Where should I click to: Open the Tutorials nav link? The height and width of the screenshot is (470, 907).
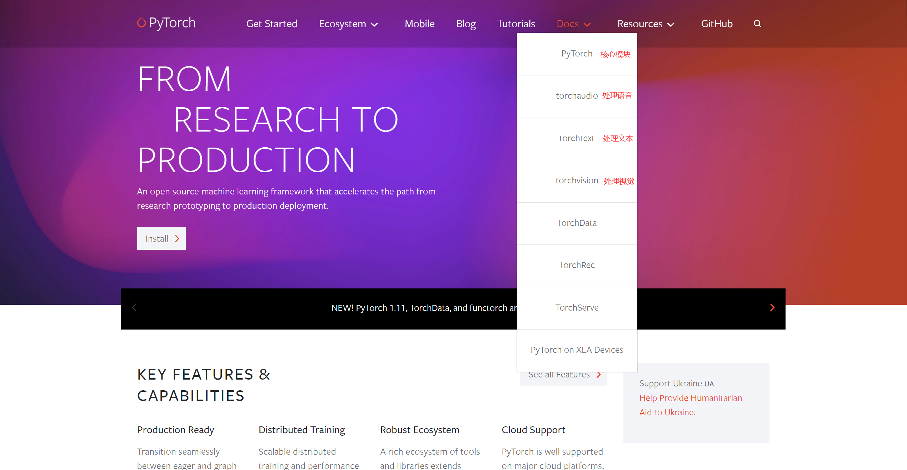point(516,24)
